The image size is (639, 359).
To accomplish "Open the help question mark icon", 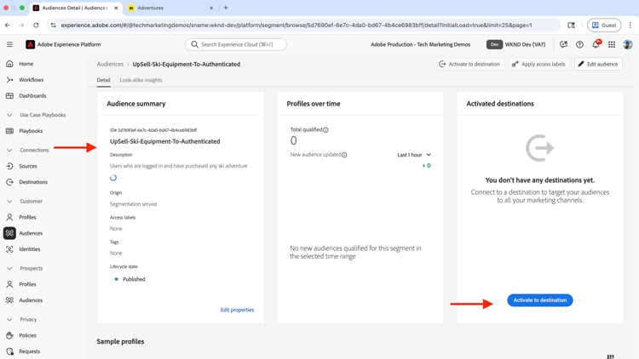I will coord(579,44).
